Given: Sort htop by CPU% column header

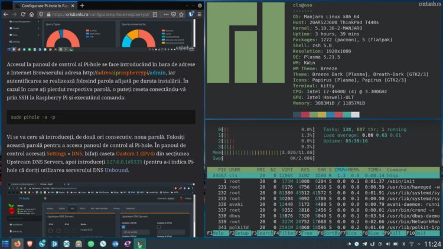Looking at the screenshot, I should [341, 170].
